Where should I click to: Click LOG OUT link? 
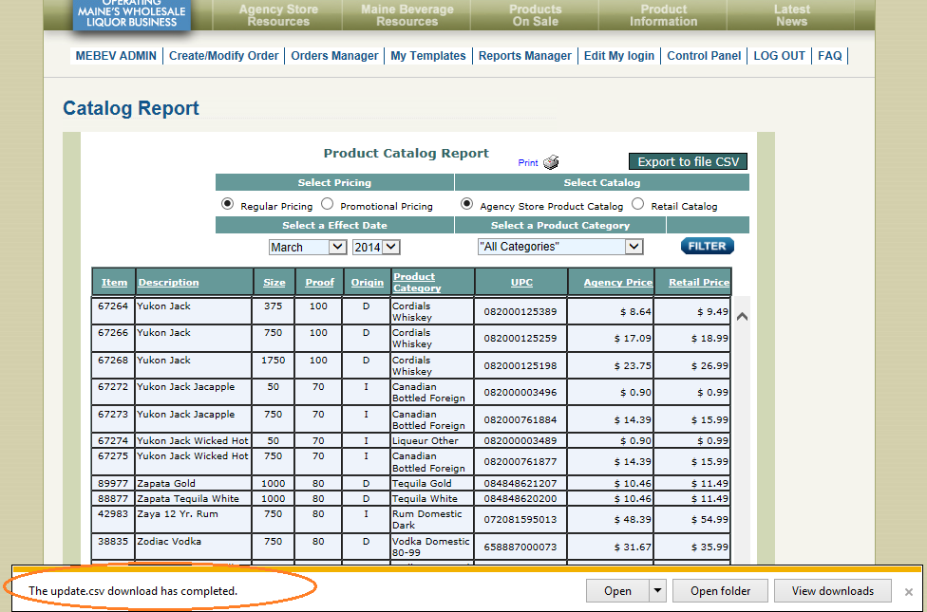point(779,56)
